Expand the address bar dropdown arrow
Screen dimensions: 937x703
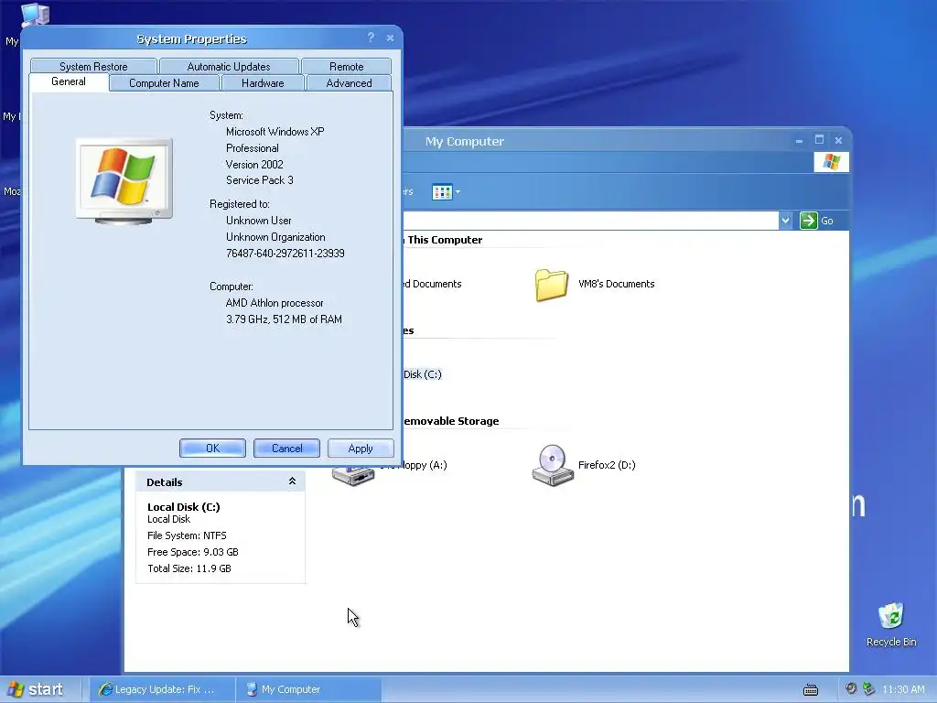point(785,221)
